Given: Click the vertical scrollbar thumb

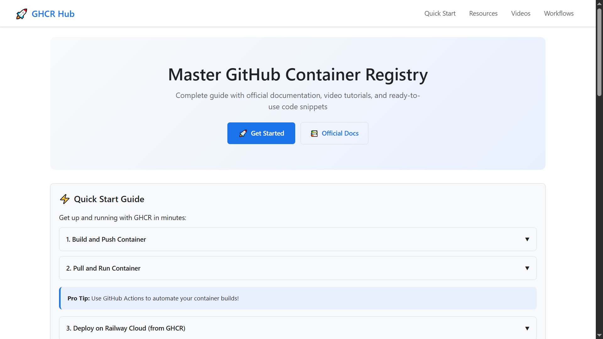Looking at the screenshot, I should (599, 52).
